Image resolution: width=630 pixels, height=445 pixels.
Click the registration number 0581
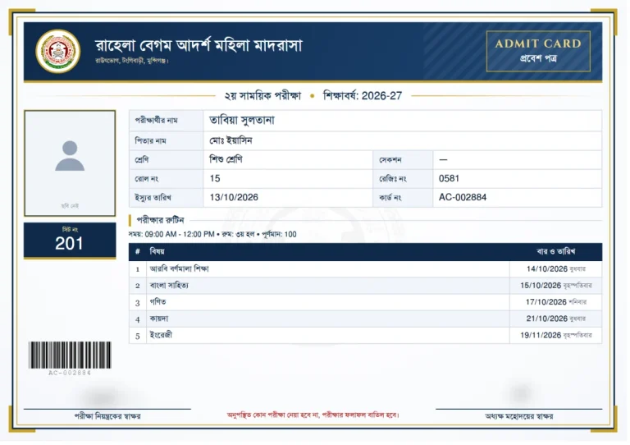point(449,178)
